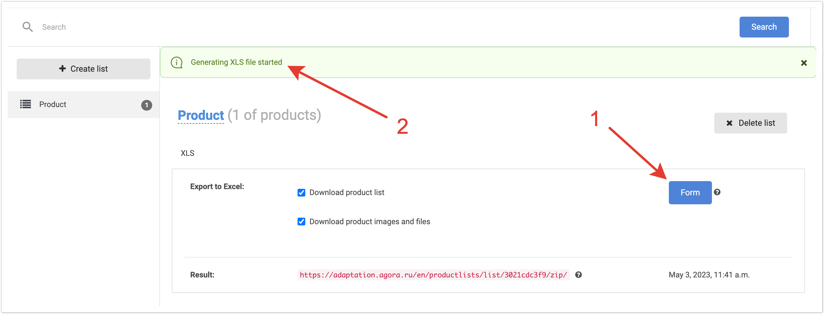Image resolution: width=824 pixels, height=314 pixels.
Task: Click the plus icon on Create list
Action: pos(62,68)
